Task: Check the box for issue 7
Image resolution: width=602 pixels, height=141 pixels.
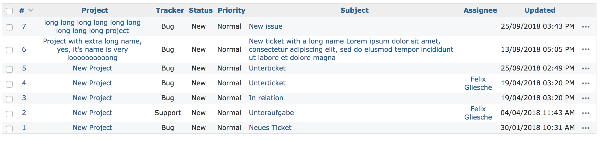Action: (x=9, y=27)
